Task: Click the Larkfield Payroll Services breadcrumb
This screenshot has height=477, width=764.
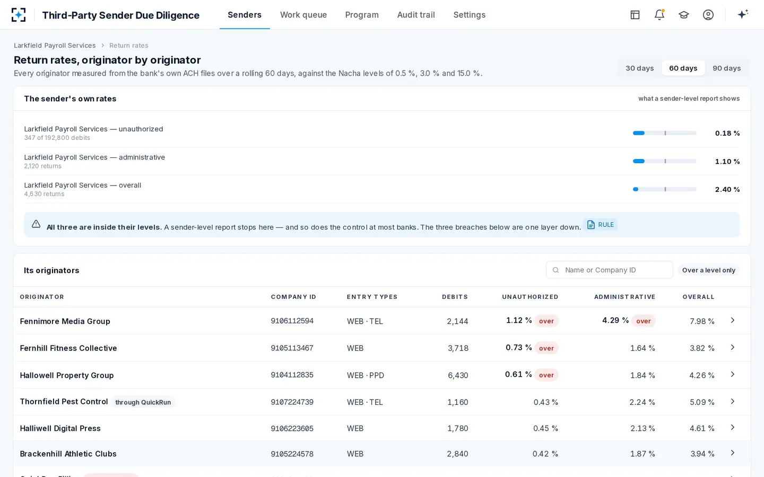Action: 55,46
